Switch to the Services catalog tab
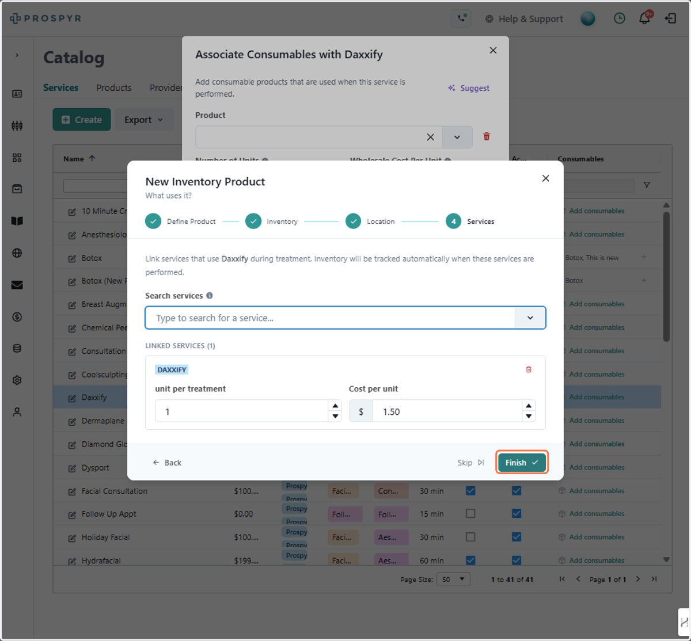 (60, 87)
